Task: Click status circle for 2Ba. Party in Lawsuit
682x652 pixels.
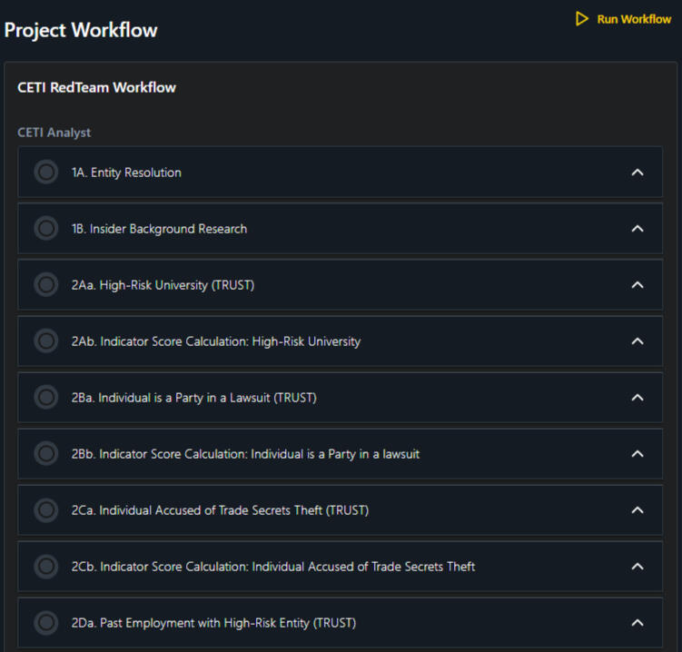Action: coord(45,398)
